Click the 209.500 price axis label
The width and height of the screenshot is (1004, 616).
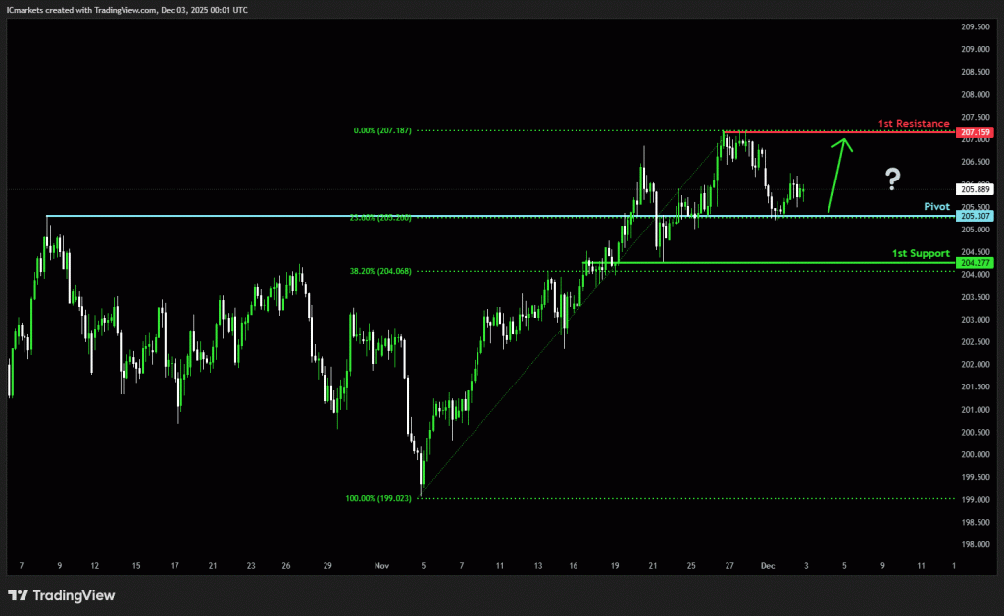[x=976, y=27]
